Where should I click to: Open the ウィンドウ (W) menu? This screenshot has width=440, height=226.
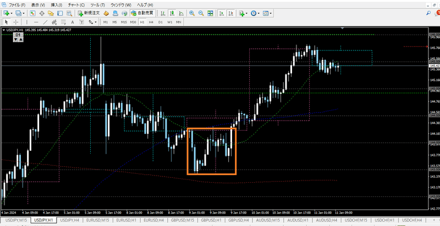(121, 5)
